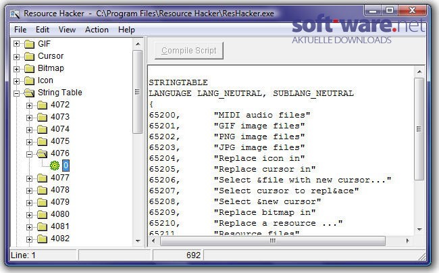
Task: Click the 4081 folder icon
Action: coord(43,227)
